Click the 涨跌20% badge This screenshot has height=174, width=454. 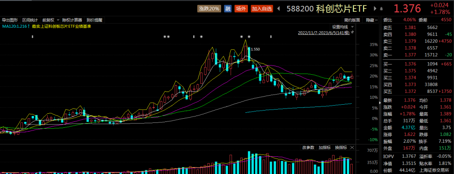[209, 9]
